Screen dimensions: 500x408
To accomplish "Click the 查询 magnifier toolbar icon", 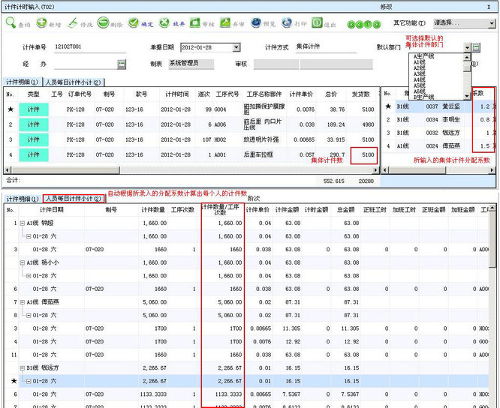I will [x=11, y=22].
